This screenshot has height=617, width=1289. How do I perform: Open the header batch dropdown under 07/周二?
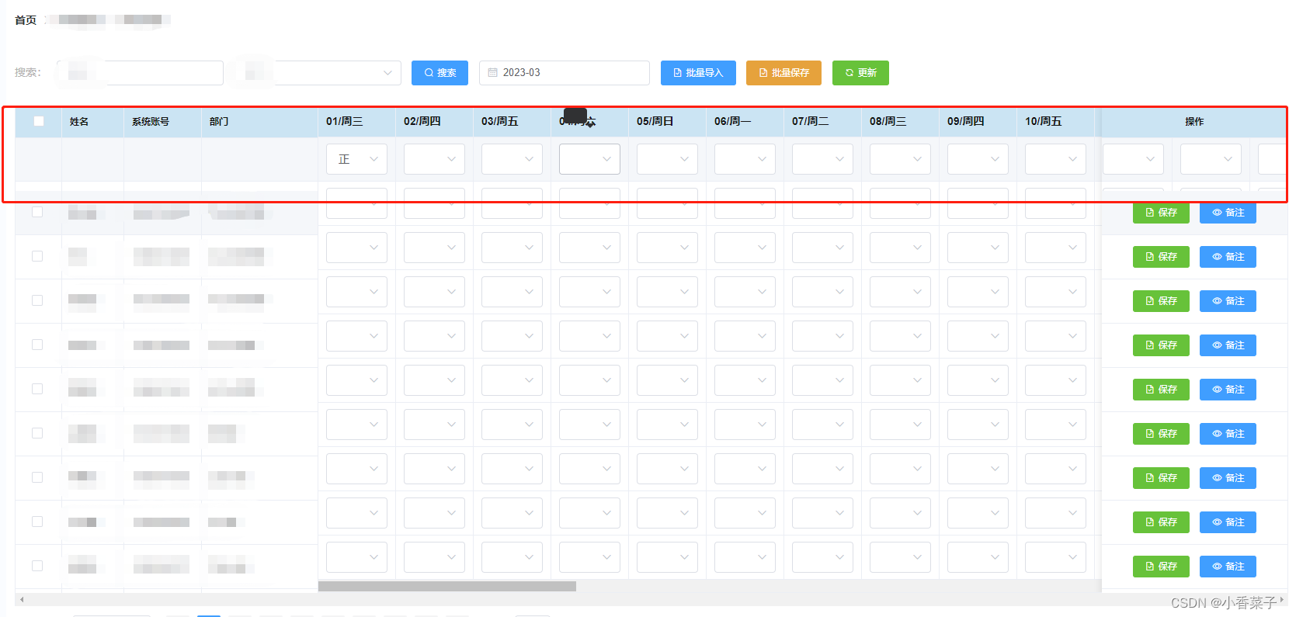pyautogui.click(x=822, y=159)
